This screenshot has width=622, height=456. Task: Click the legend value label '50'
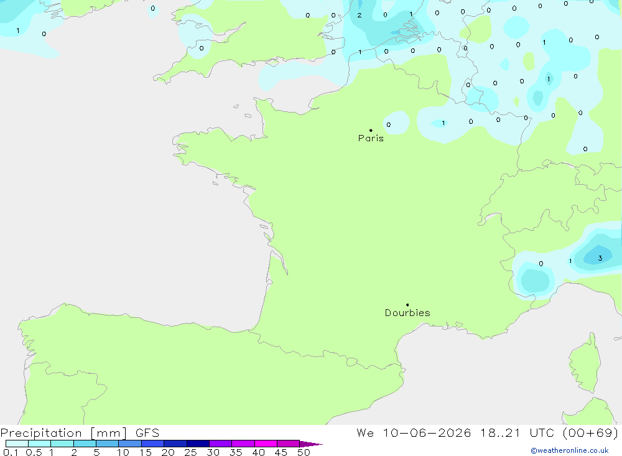click(304, 452)
